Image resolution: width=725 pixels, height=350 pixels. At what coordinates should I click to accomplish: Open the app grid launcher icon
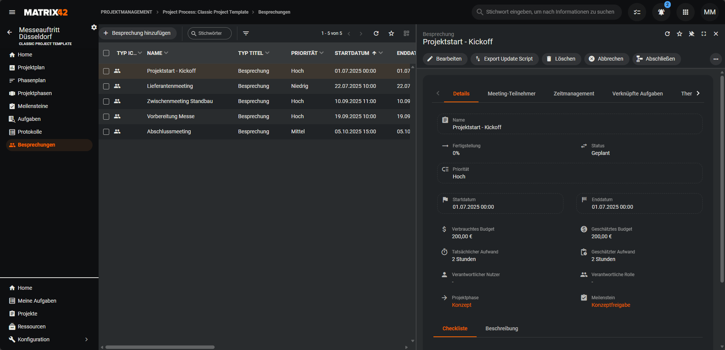685,12
